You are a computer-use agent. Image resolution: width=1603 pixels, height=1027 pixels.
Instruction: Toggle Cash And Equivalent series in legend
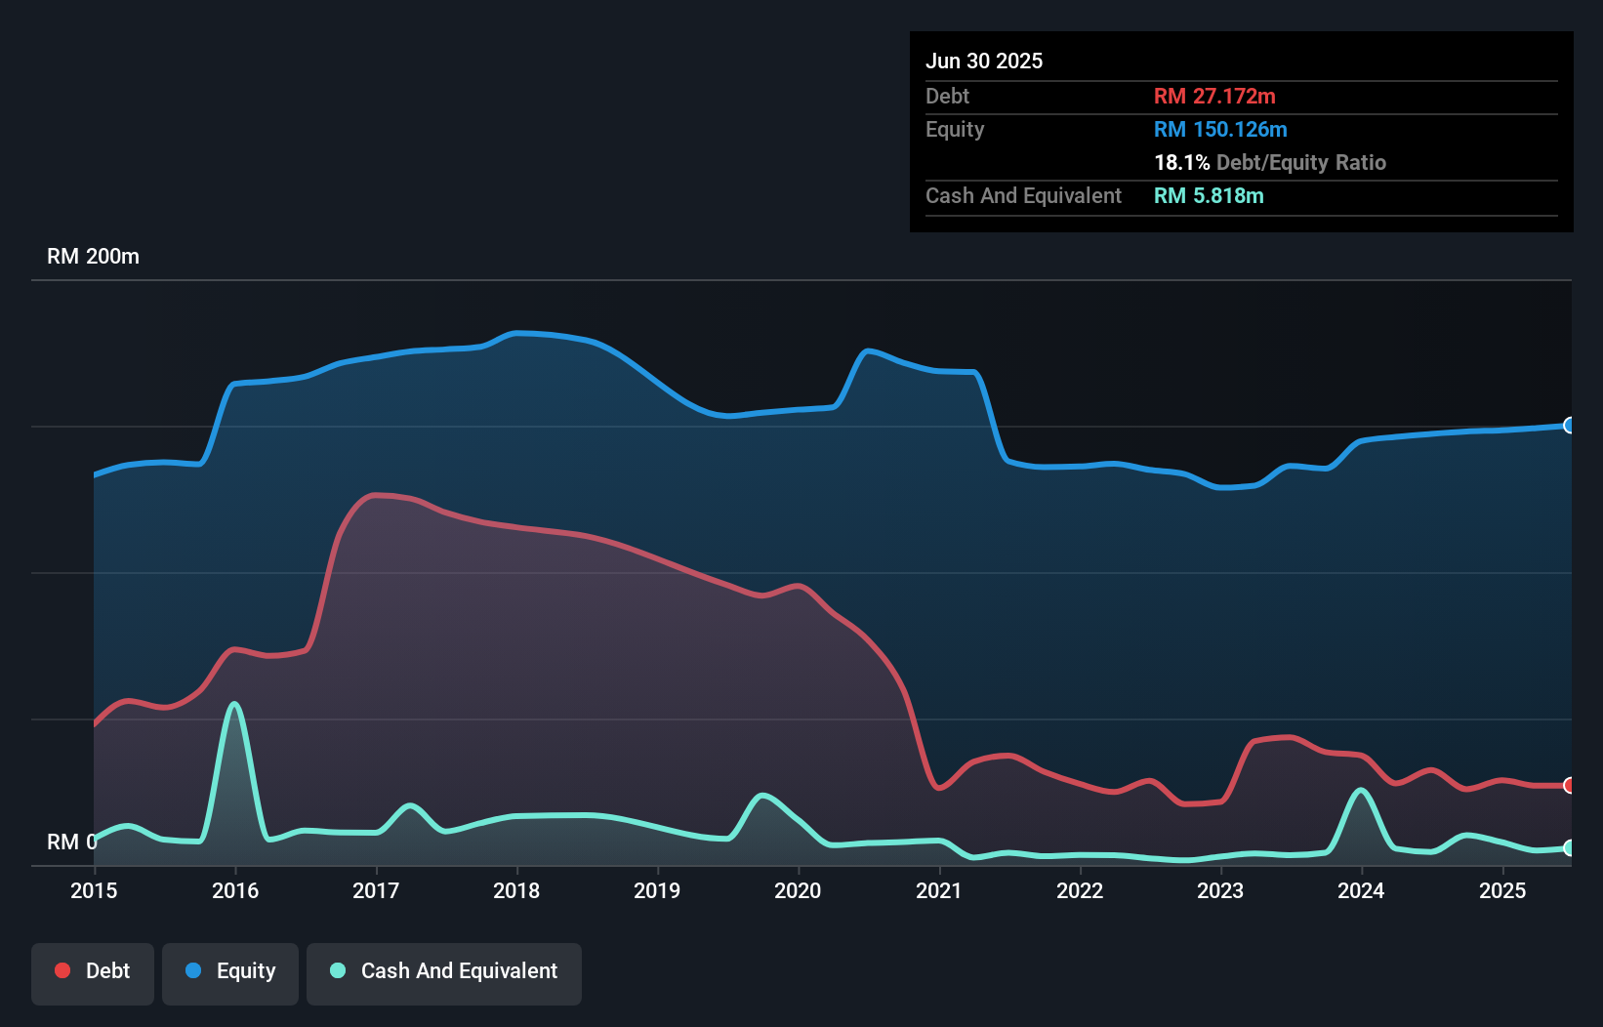pos(443,971)
